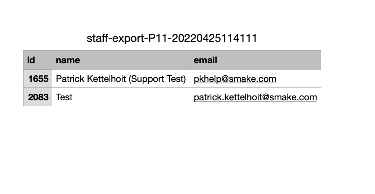Click the 20220425114111 timestamp in the title
This screenshot has height=194, width=375.
point(214,38)
